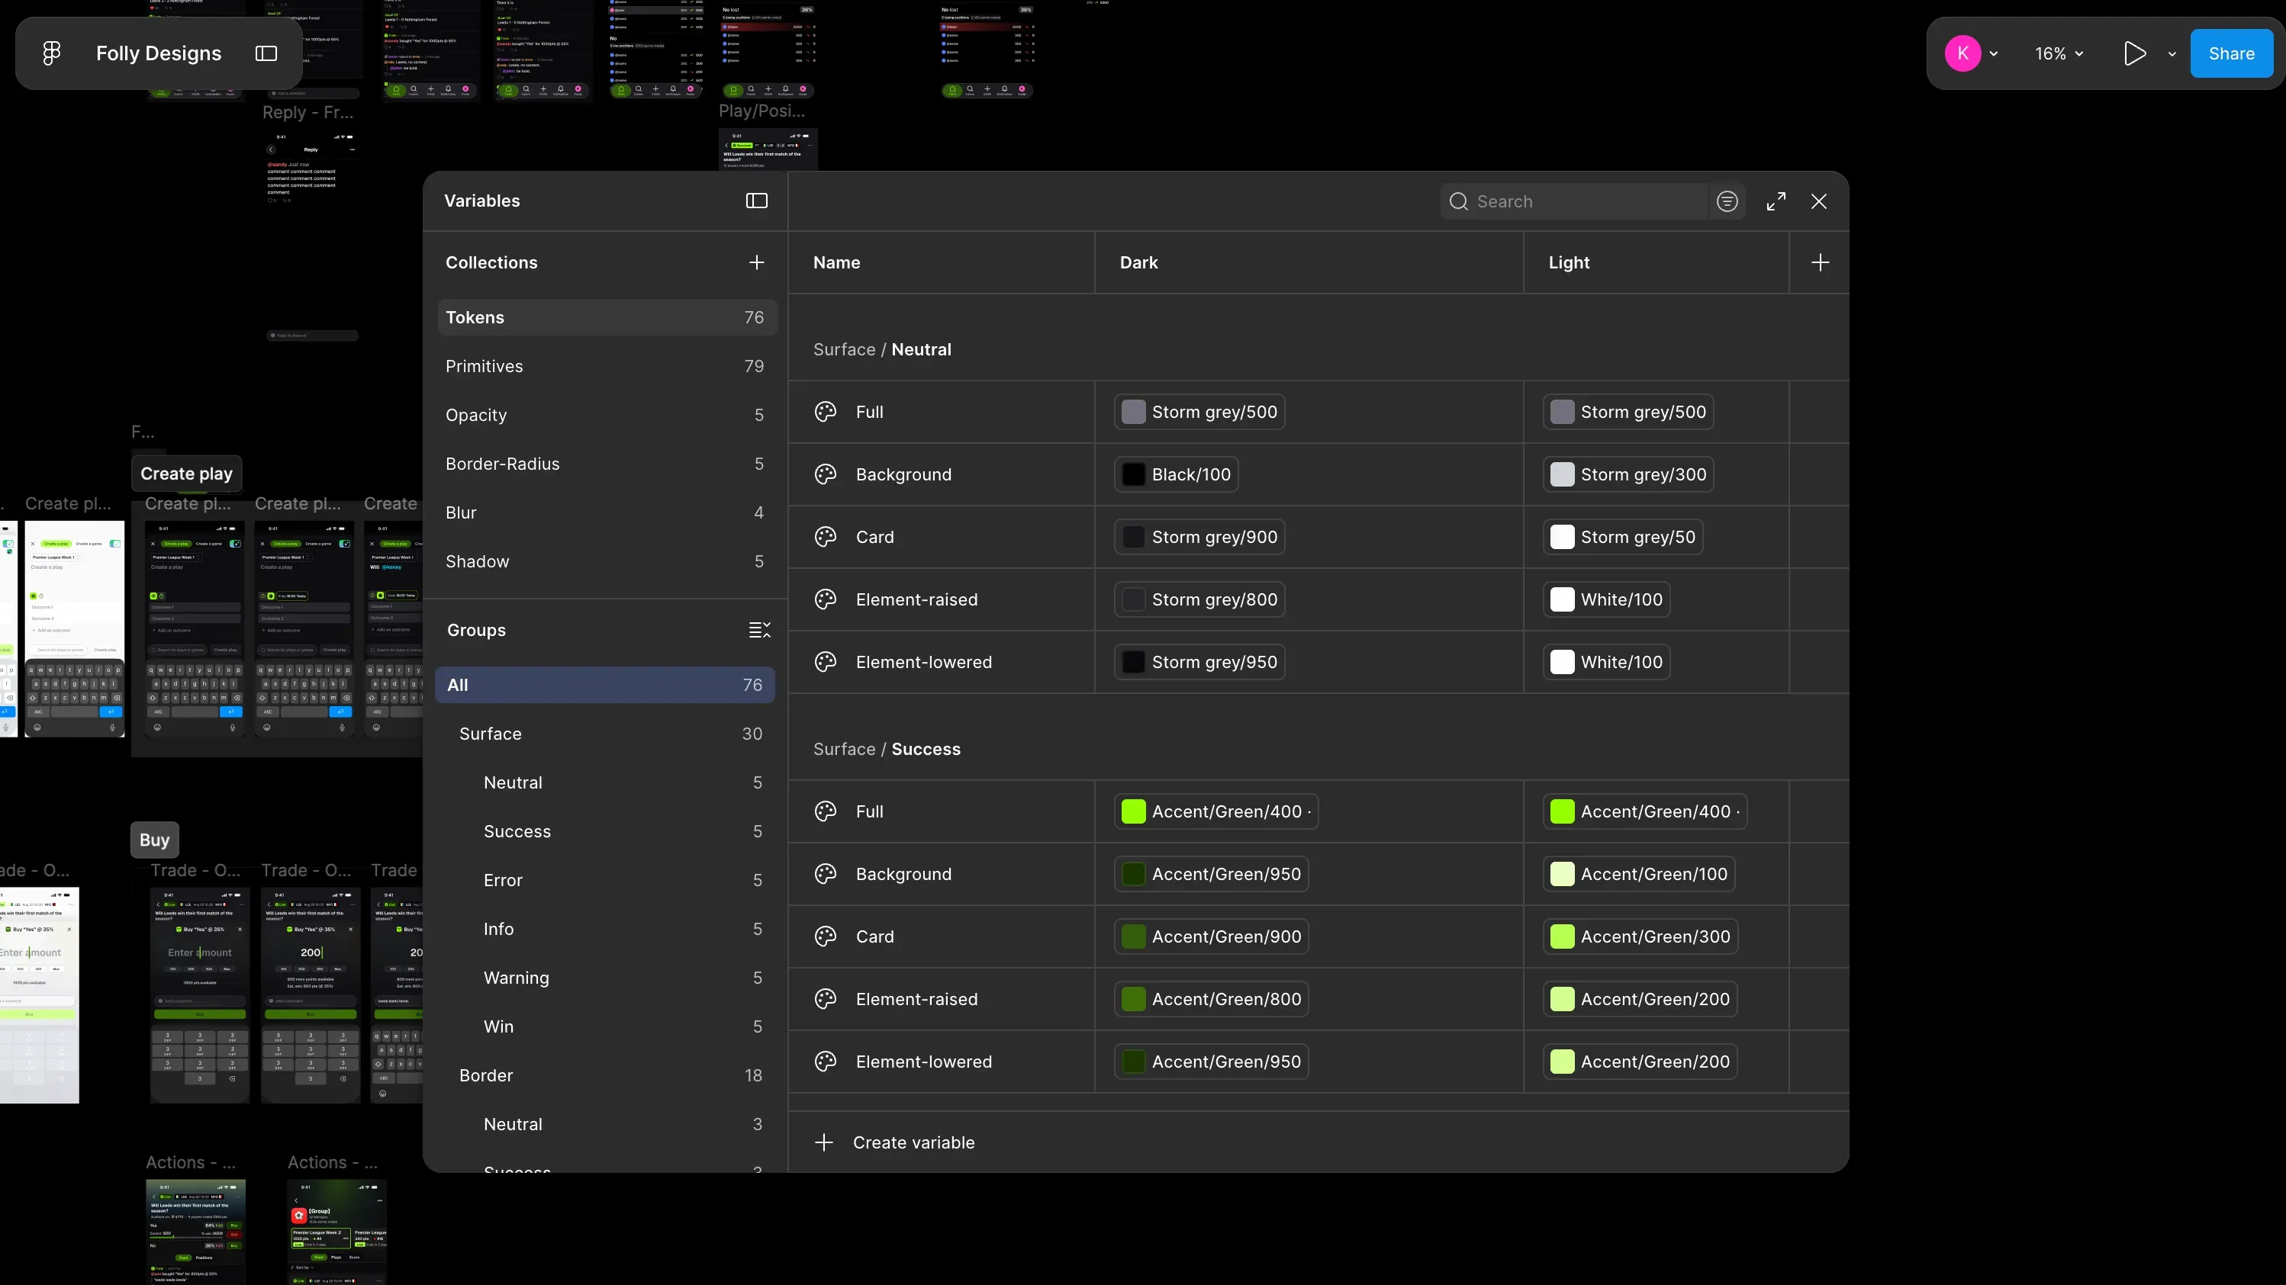Click the Share button
Viewport: 2286px width, 1285px height.
pos(2231,53)
